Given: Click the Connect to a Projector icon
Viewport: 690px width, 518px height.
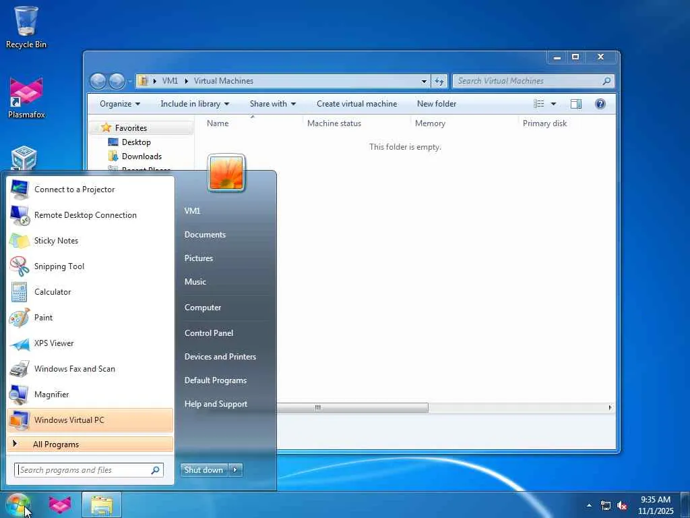Looking at the screenshot, I should tap(20, 190).
